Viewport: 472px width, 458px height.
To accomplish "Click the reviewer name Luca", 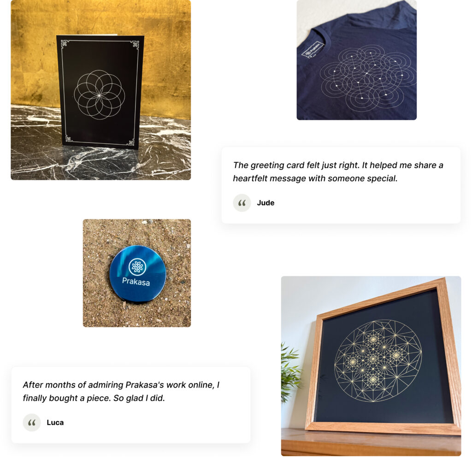I will point(55,423).
